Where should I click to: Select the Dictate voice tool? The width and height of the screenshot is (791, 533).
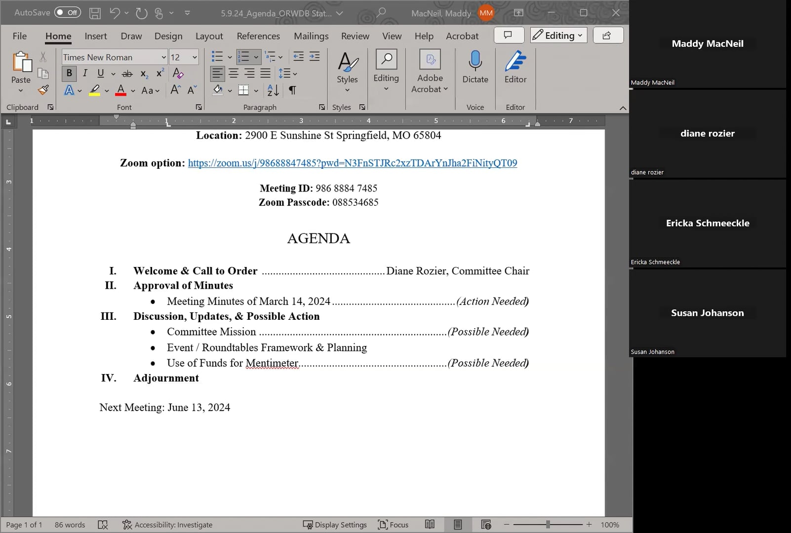tap(475, 69)
